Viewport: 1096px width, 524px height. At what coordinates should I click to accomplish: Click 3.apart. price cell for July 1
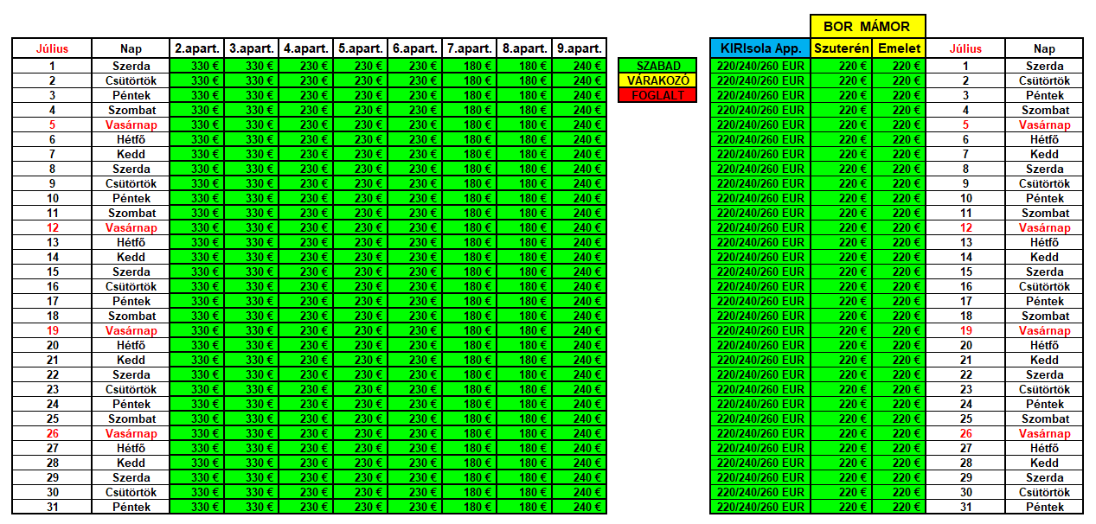[x=252, y=66]
